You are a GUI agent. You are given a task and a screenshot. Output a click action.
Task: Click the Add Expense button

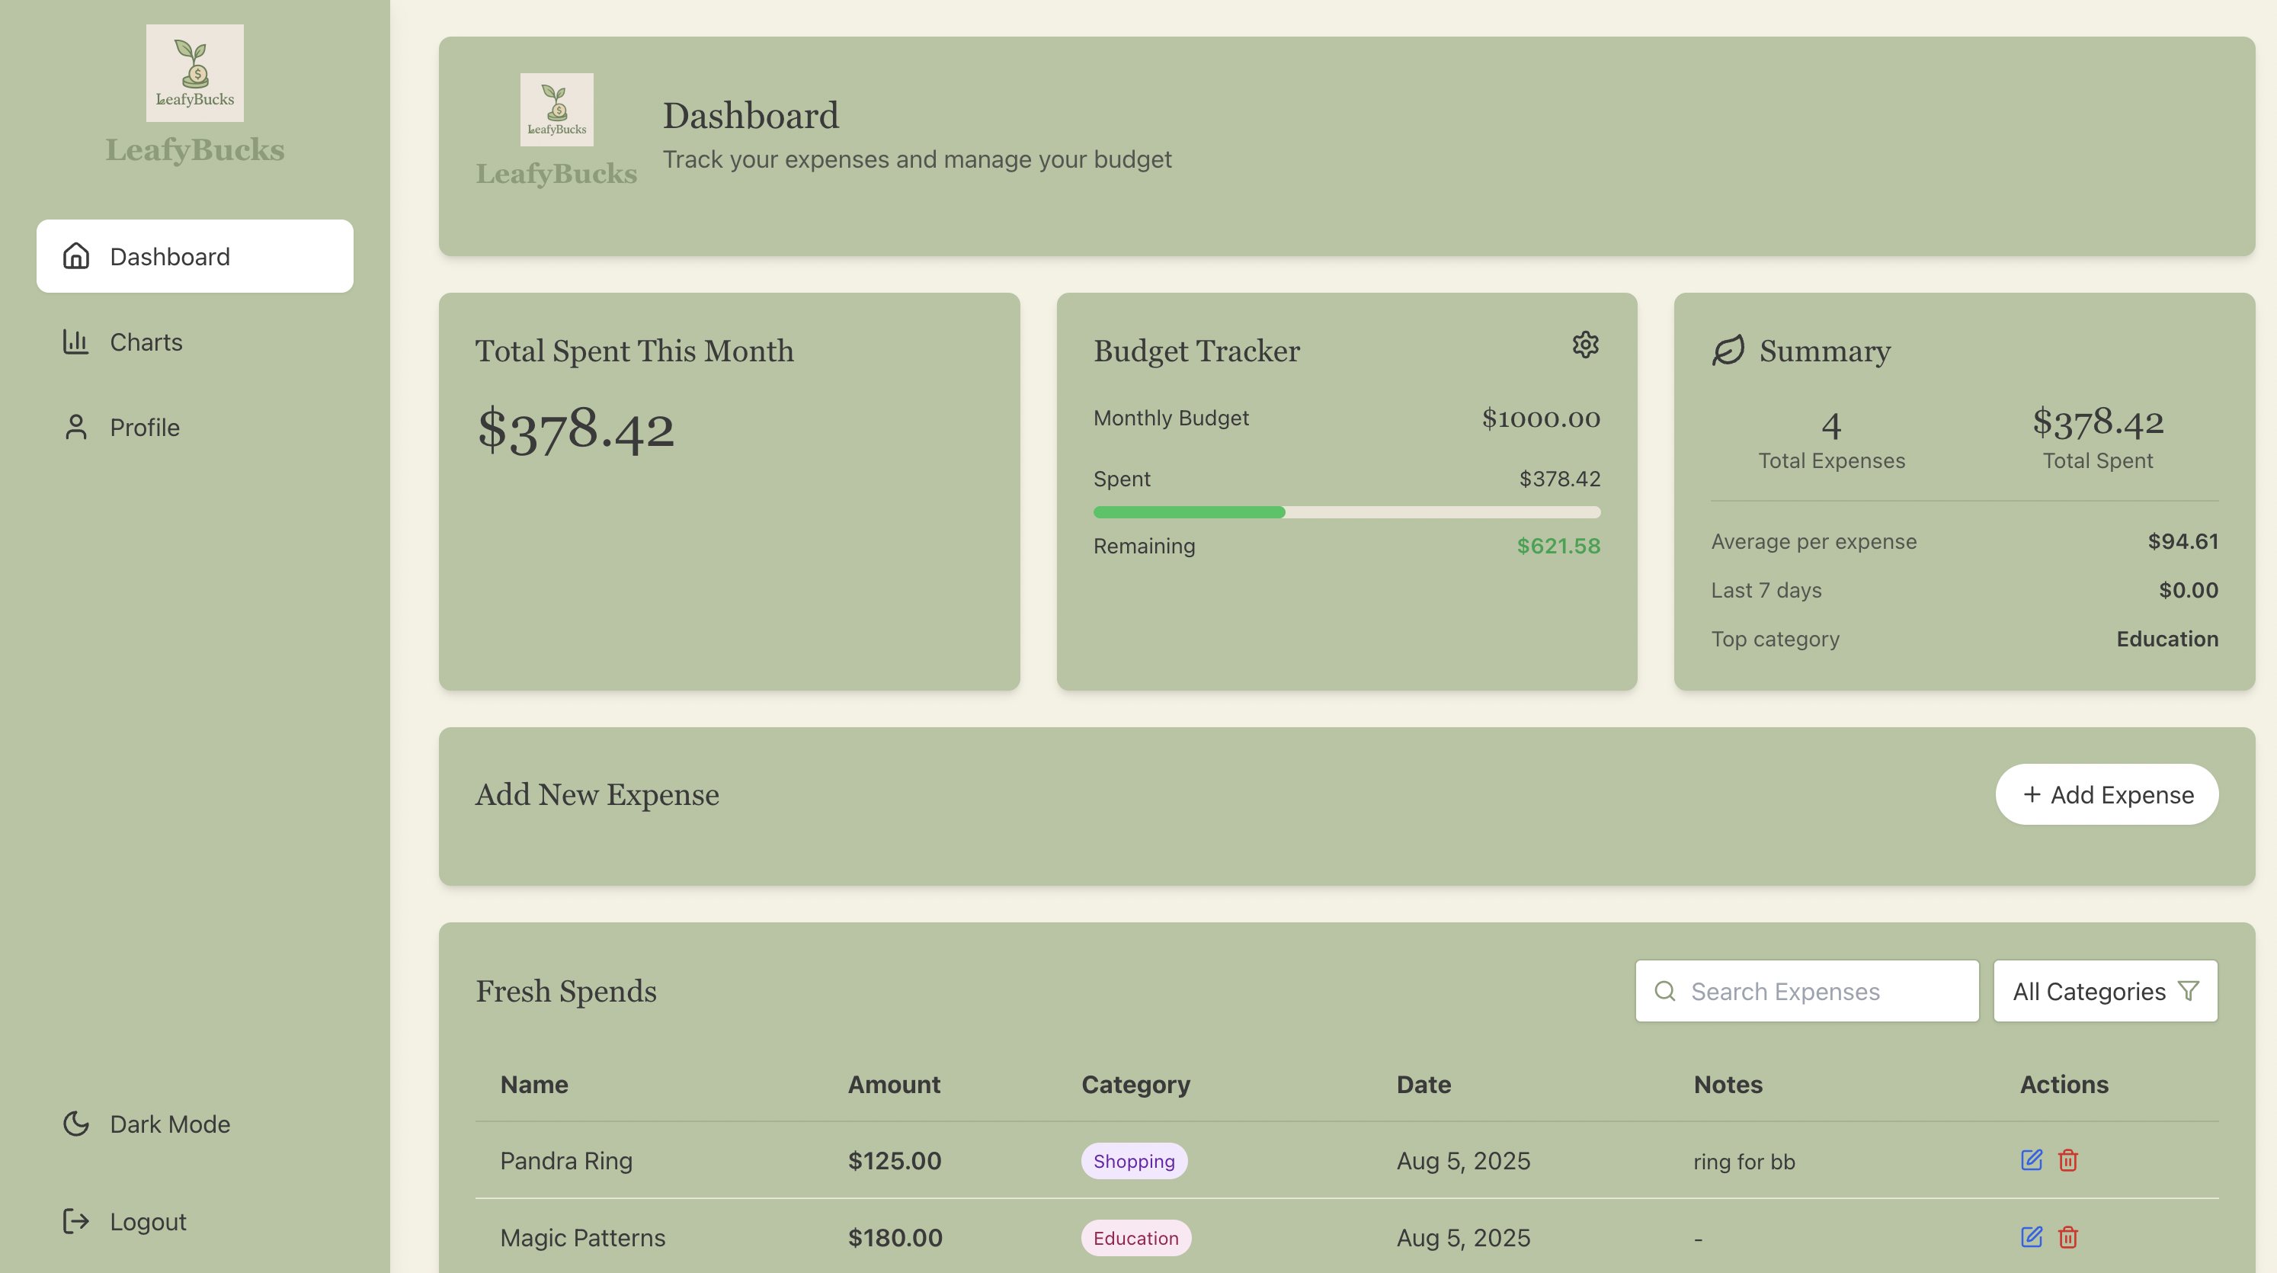click(x=2106, y=794)
